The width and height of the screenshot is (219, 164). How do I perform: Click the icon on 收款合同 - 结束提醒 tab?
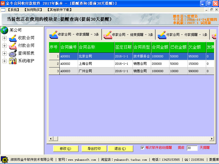click(x=108, y=35)
